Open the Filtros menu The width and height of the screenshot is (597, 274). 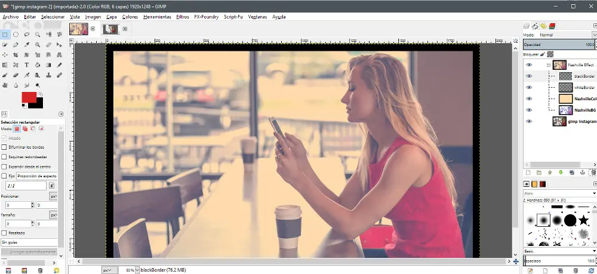tap(183, 17)
